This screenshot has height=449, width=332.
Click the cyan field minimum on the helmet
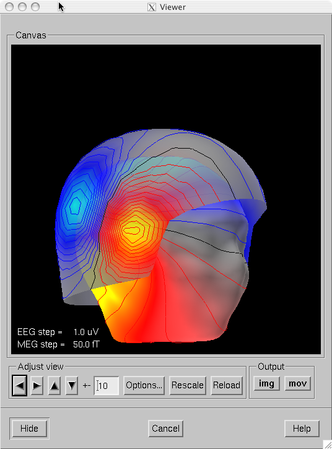[x=76, y=205]
